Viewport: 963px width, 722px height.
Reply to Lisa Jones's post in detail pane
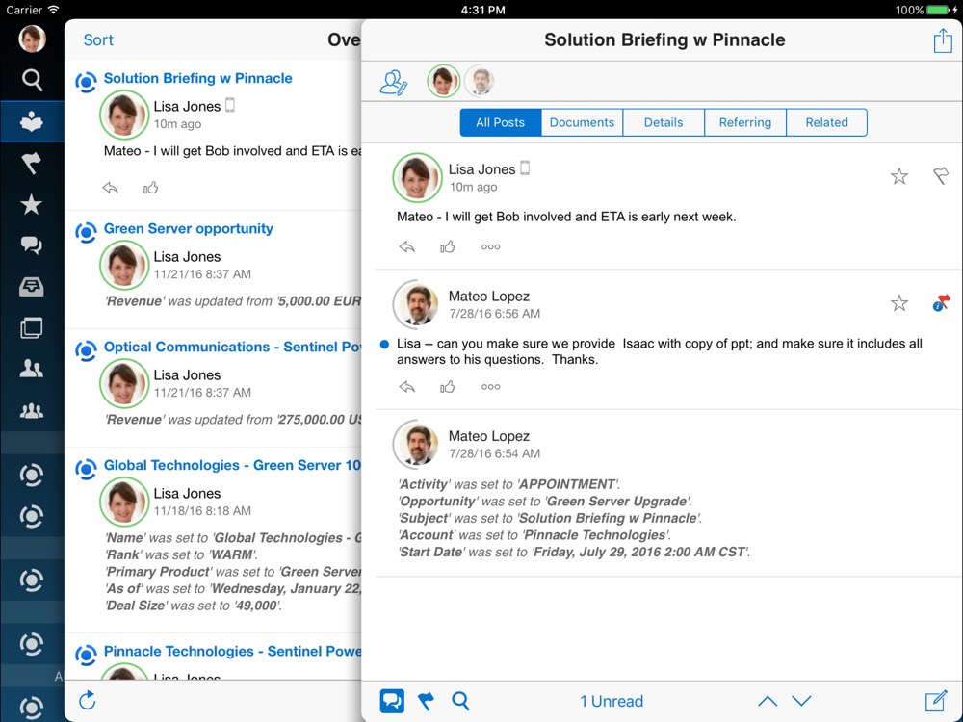point(407,246)
